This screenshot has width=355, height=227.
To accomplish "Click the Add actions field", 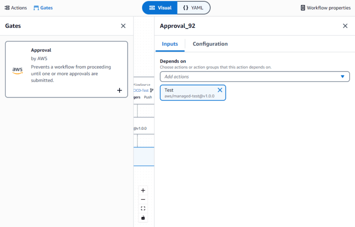I will point(255,77).
